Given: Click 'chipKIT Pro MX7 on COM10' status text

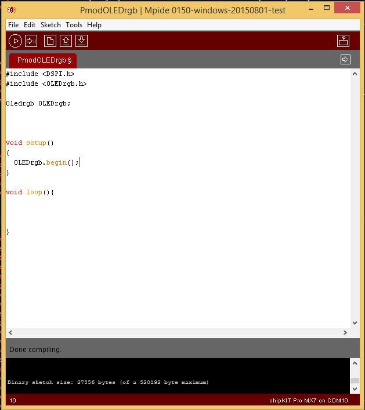Looking at the screenshot, I should (309, 401).
